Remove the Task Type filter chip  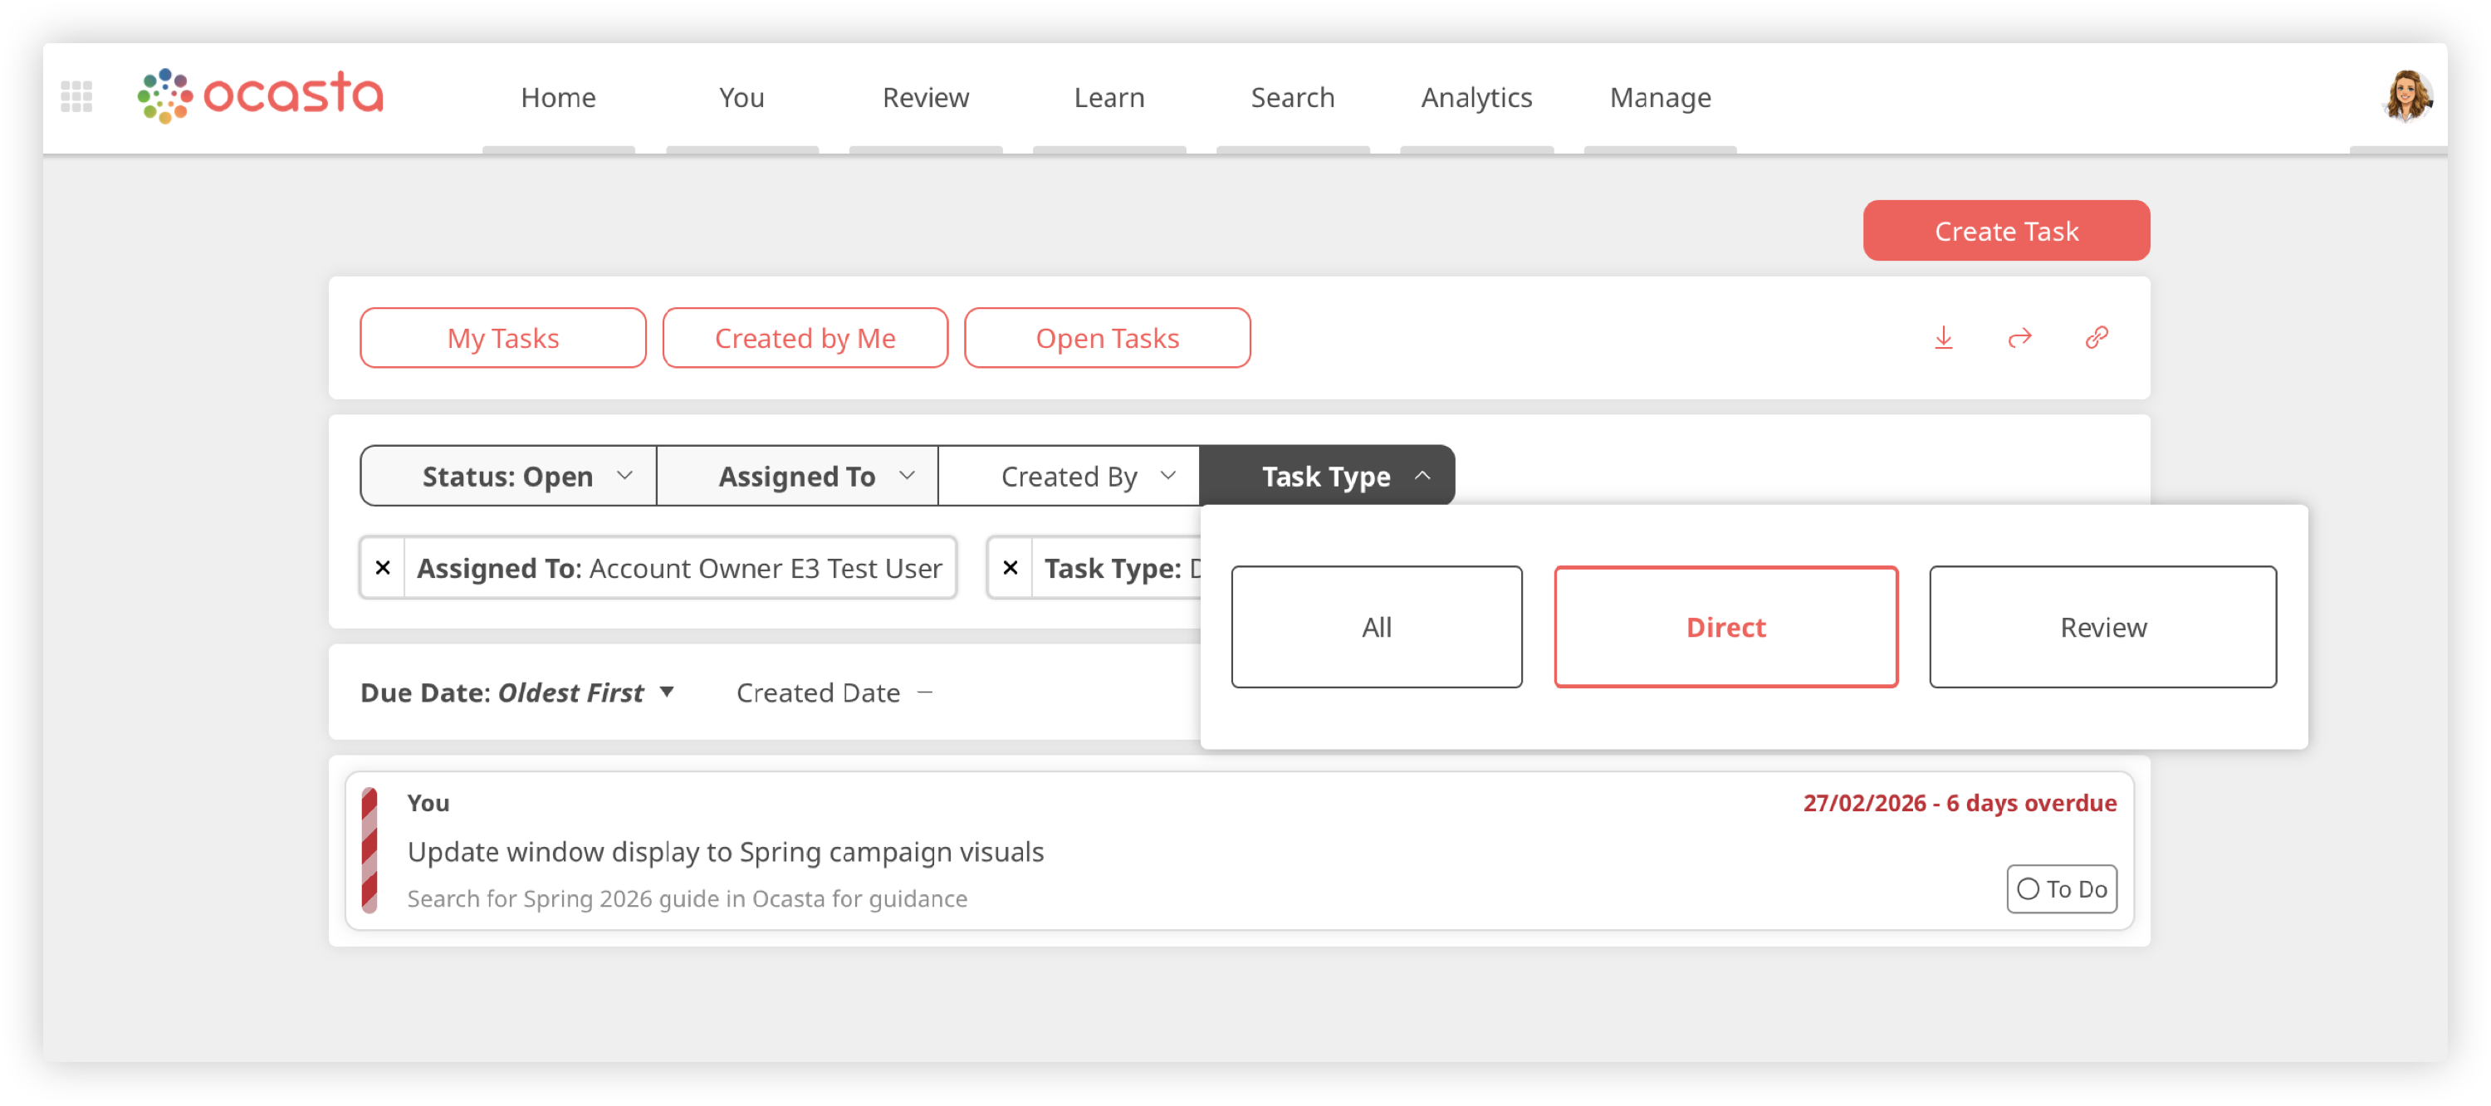tap(1010, 567)
